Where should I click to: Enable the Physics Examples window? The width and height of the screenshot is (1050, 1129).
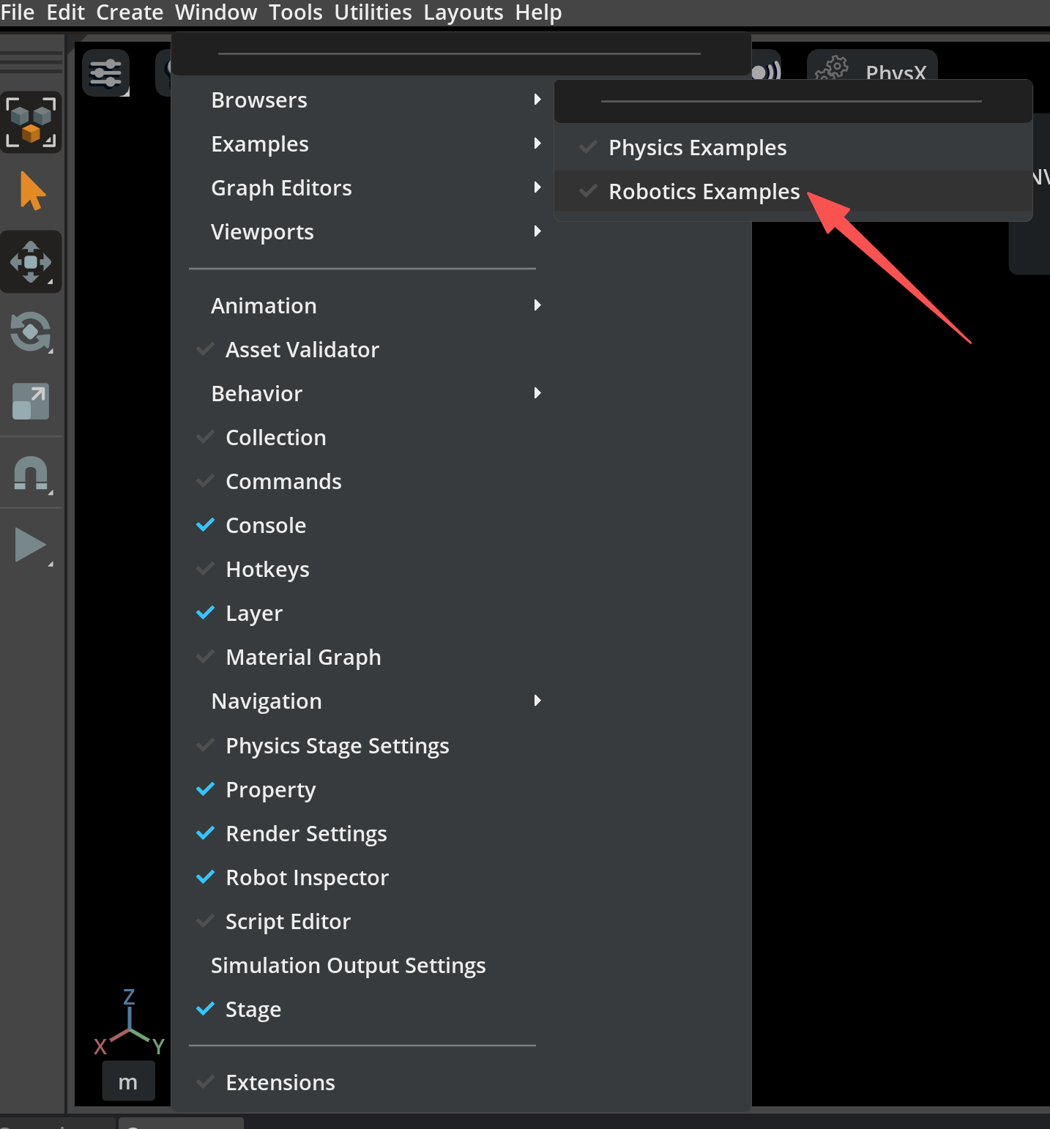click(x=793, y=148)
